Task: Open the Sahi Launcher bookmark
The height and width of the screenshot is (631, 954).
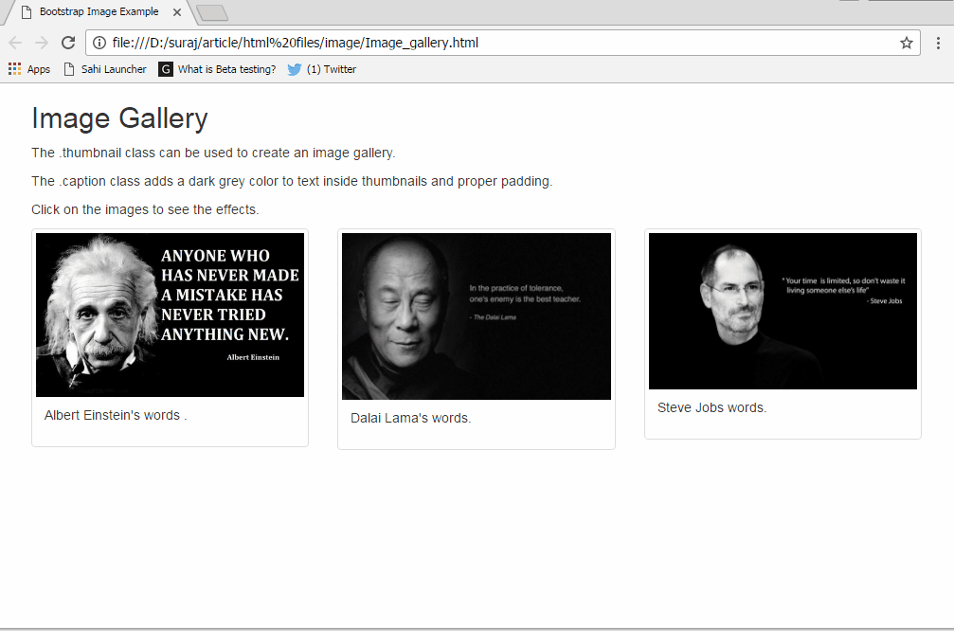Action: click(105, 69)
